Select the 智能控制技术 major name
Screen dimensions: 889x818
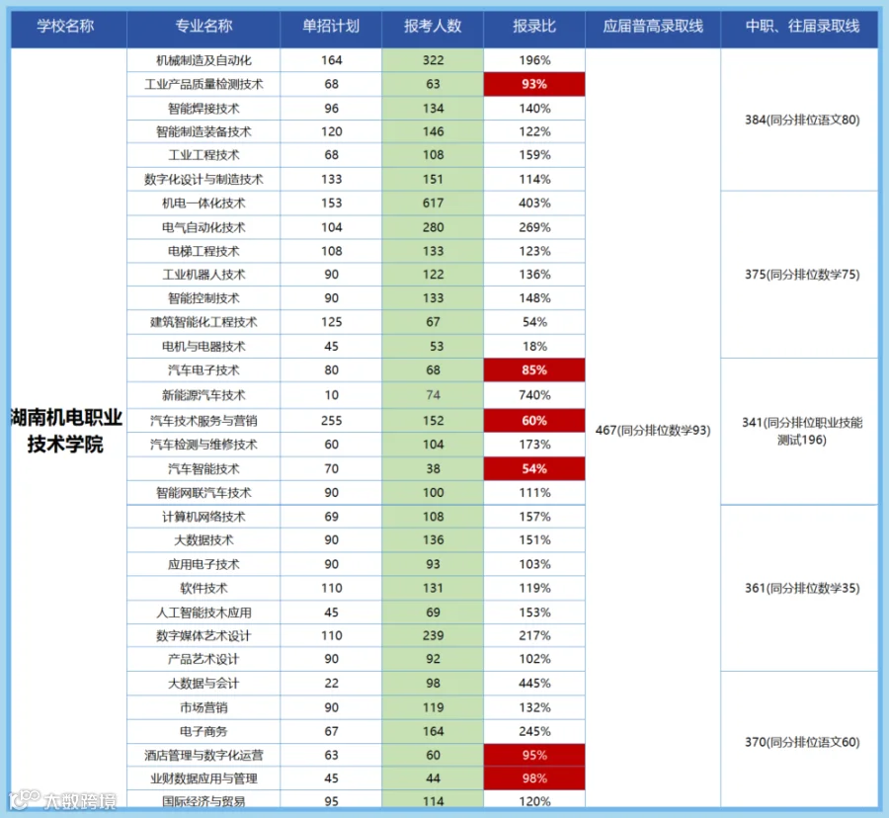tap(203, 298)
